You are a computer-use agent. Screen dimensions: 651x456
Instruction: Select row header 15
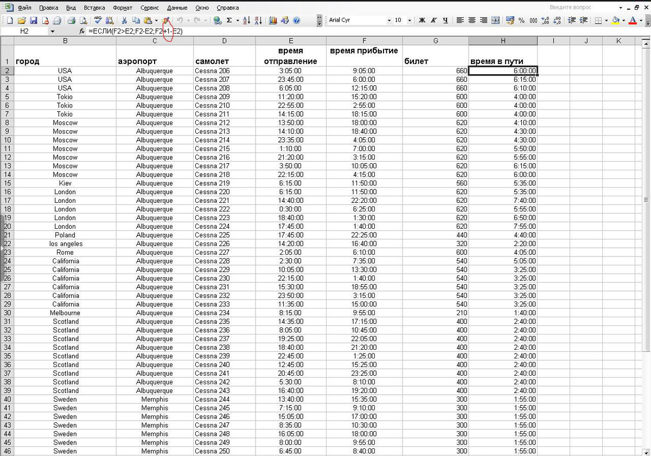click(x=7, y=183)
